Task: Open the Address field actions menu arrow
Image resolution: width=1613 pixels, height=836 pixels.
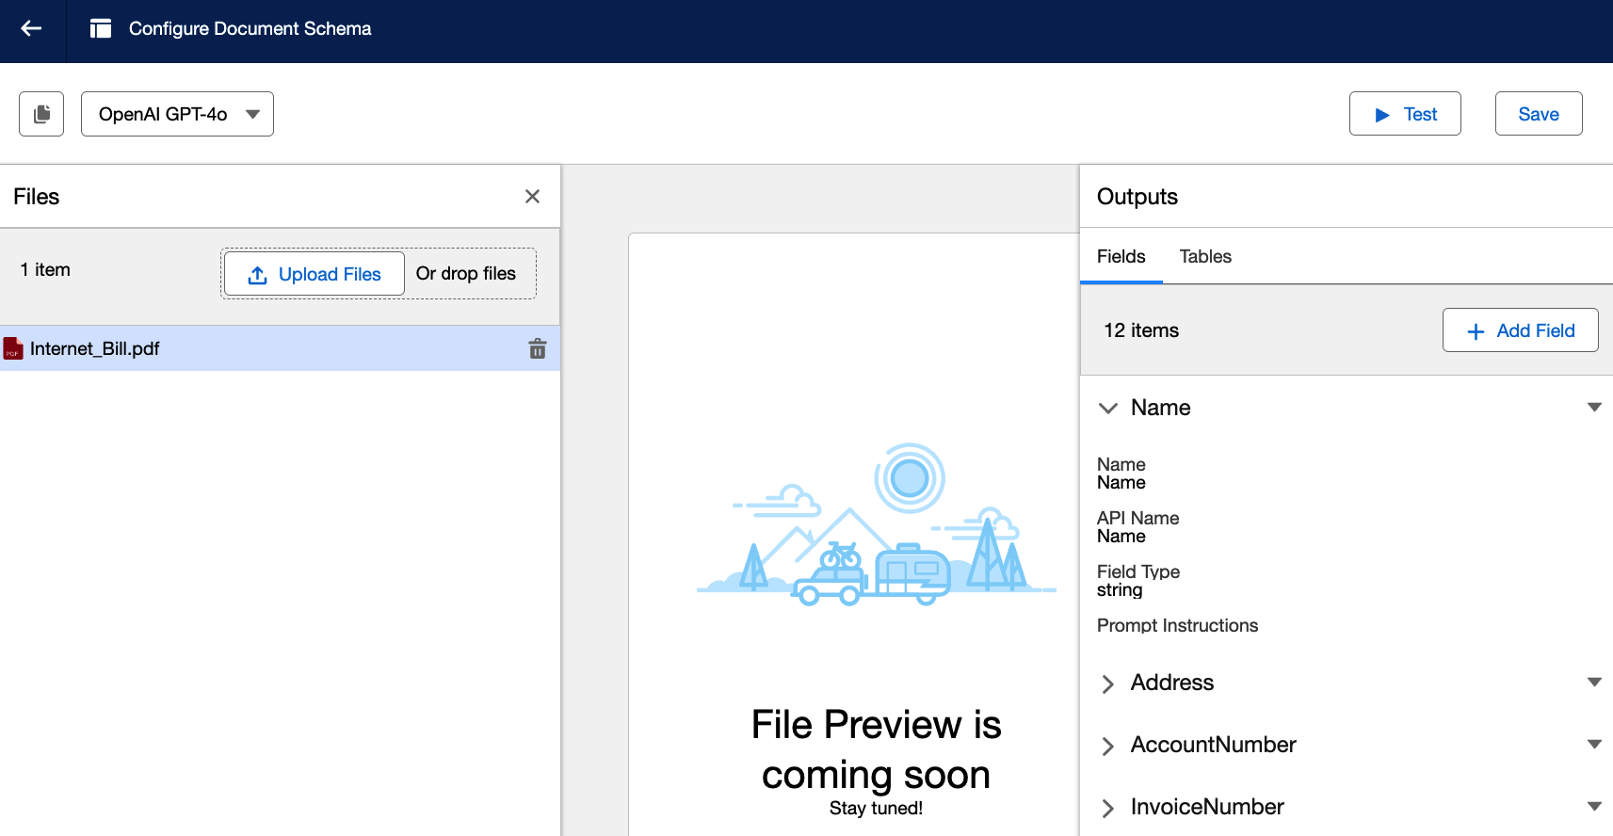Action: (1594, 683)
